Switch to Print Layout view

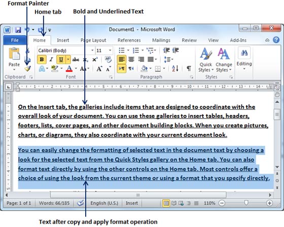(x=166, y=203)
